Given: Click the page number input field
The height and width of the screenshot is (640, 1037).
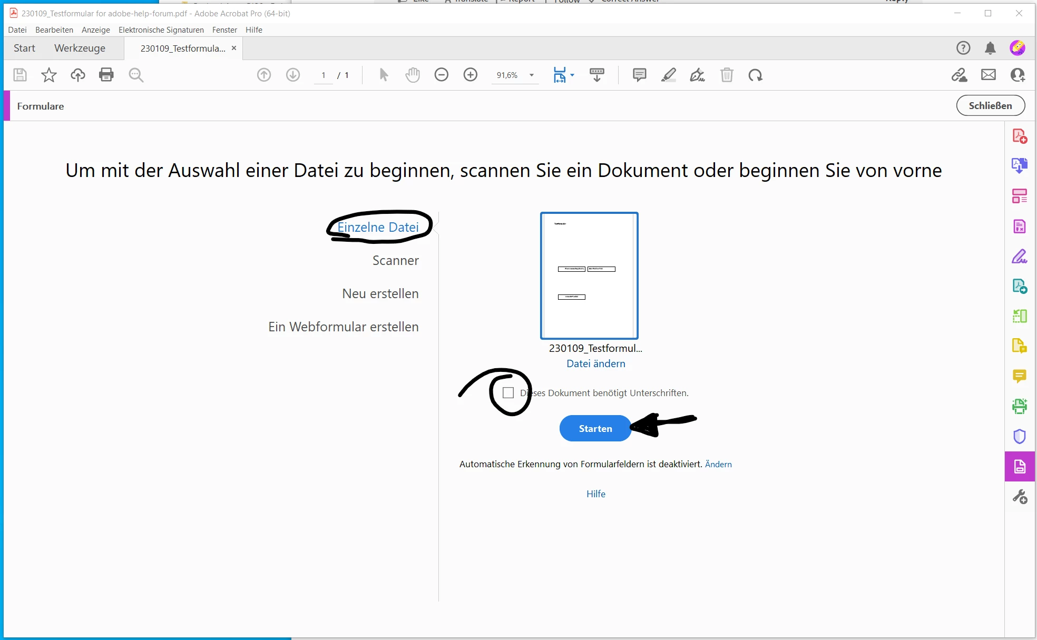Looking at the screenshot, I should [324, 75].
